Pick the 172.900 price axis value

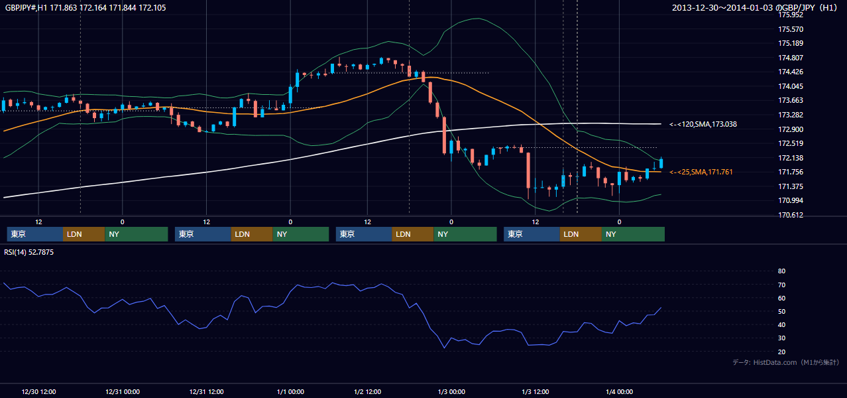coord(791,129)
